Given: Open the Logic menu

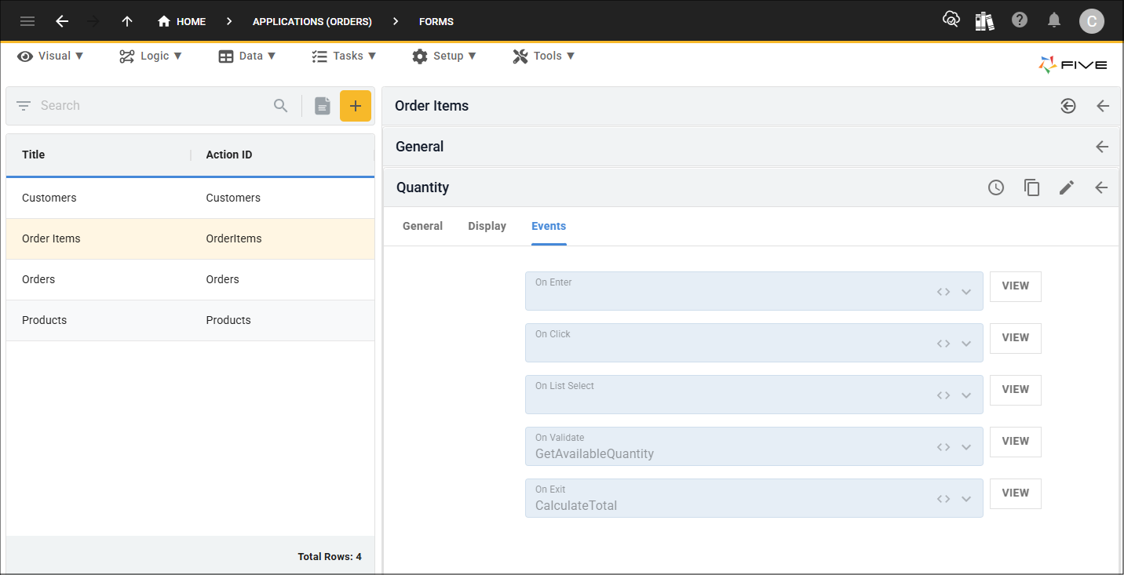Looking at the screenshot, I should [151, 56].
